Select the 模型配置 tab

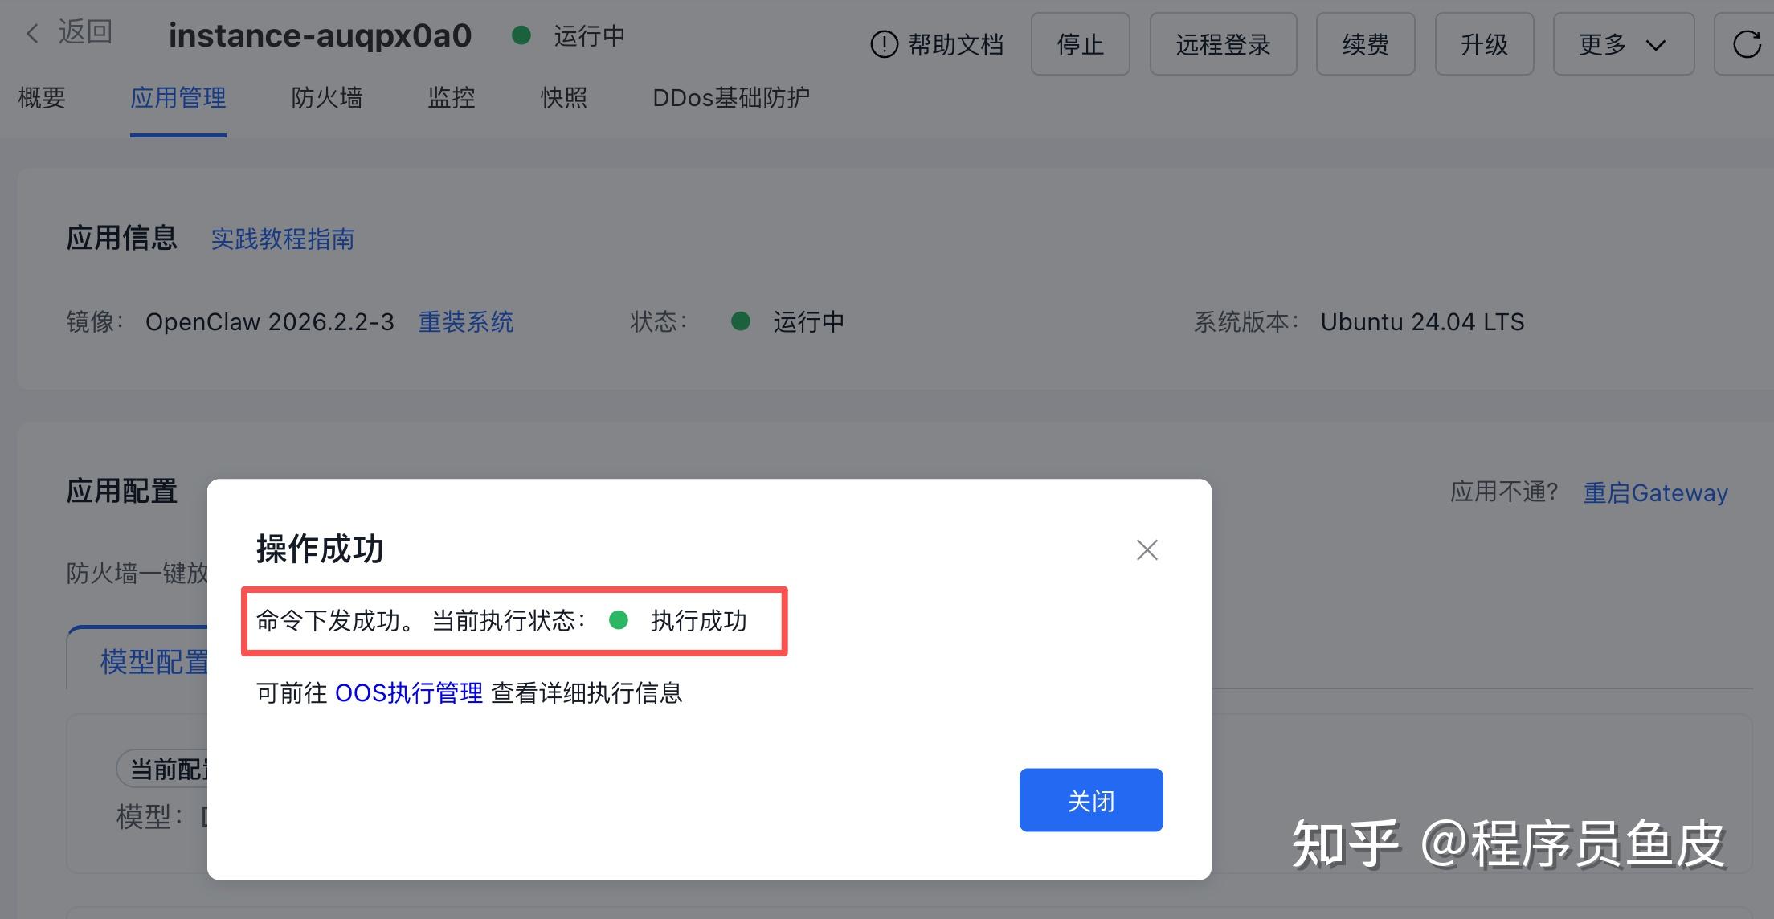tap(153, 662)
